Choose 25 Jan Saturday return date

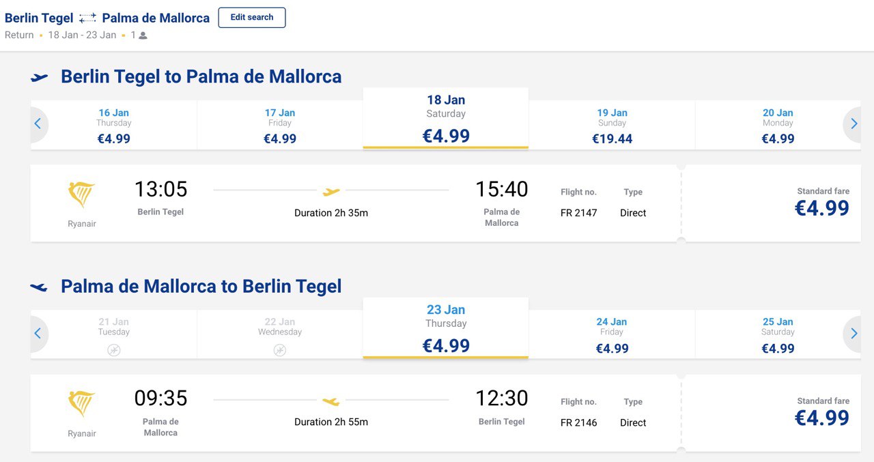(x=778, y=334)
